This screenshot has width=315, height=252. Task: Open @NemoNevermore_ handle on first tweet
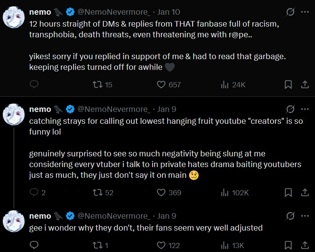click(113, 12)
